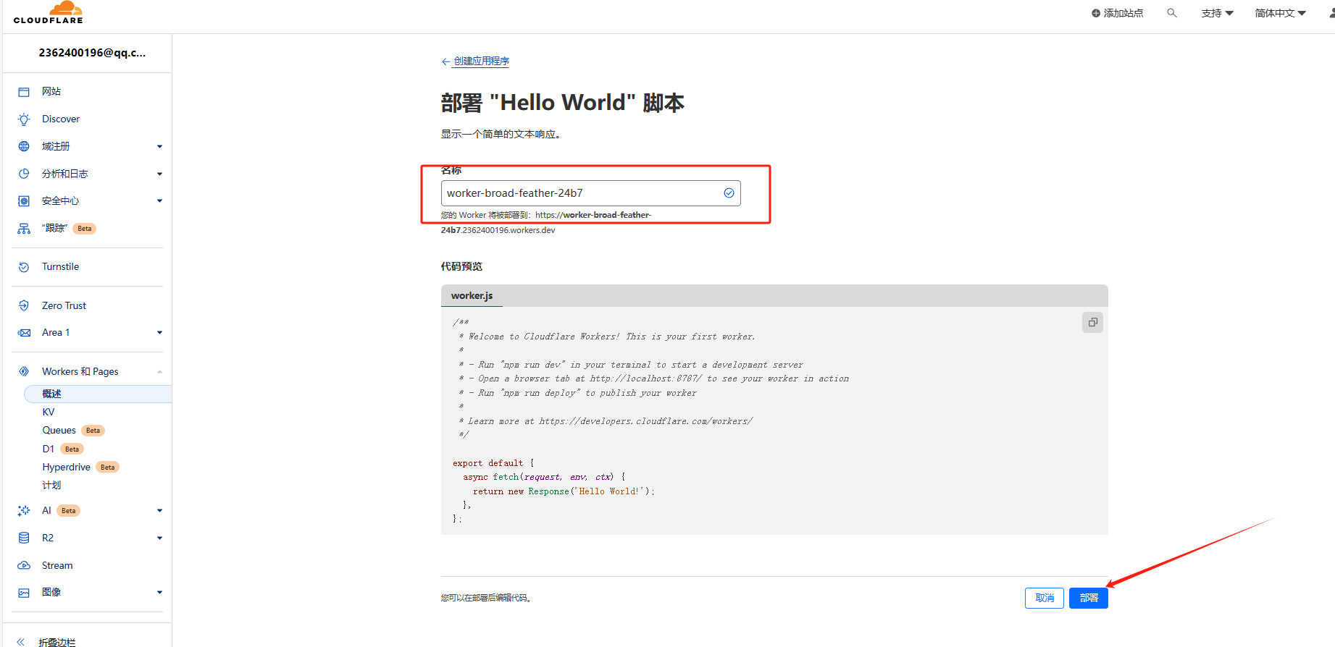
Task: Copy code with the copy icon
Action: tap(1092, 323)
